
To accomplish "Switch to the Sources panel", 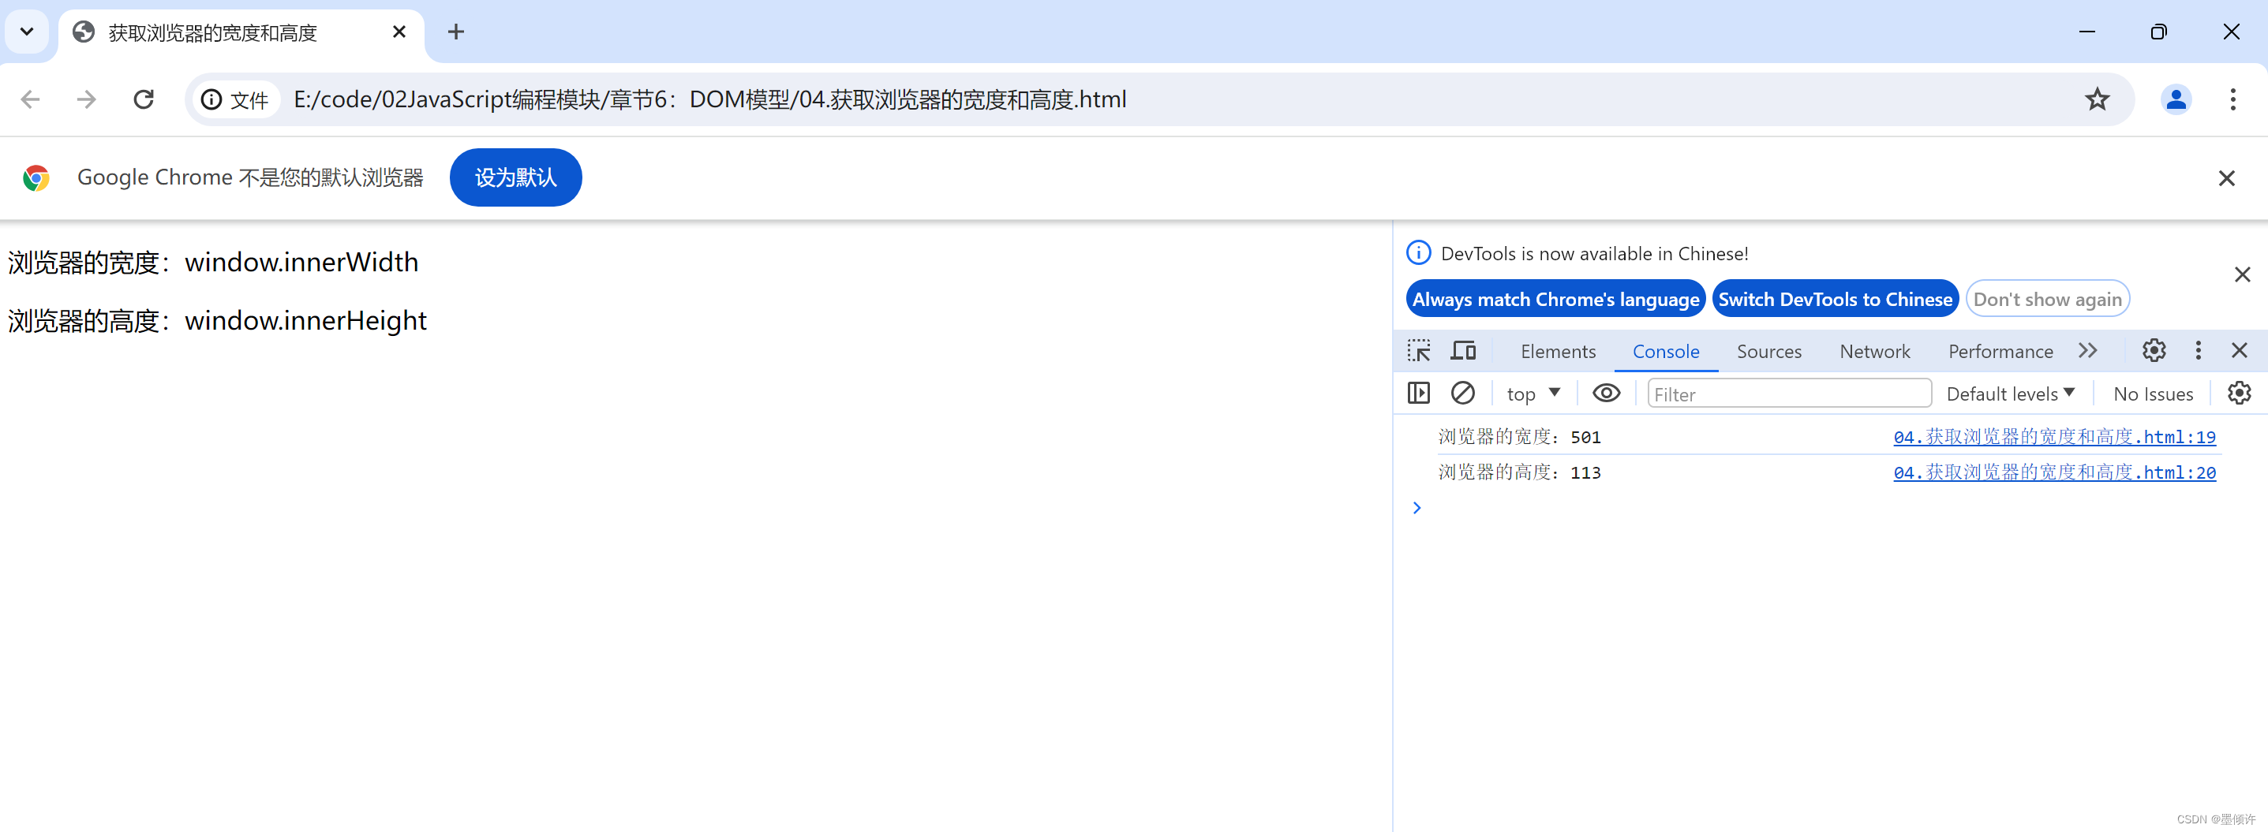I will [1770, 351].
